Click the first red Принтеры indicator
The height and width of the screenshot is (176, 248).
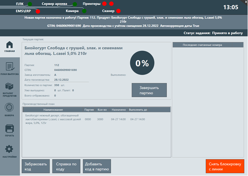[x=104, y=4]
